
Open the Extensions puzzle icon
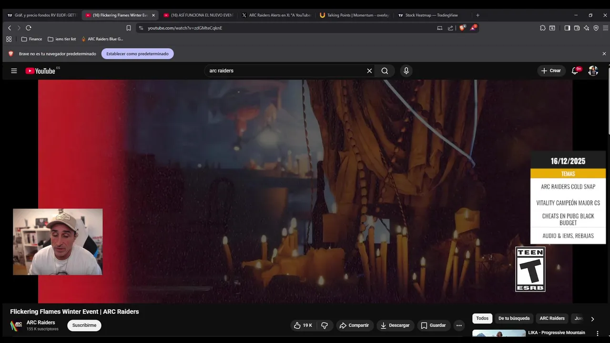point(542,28)
